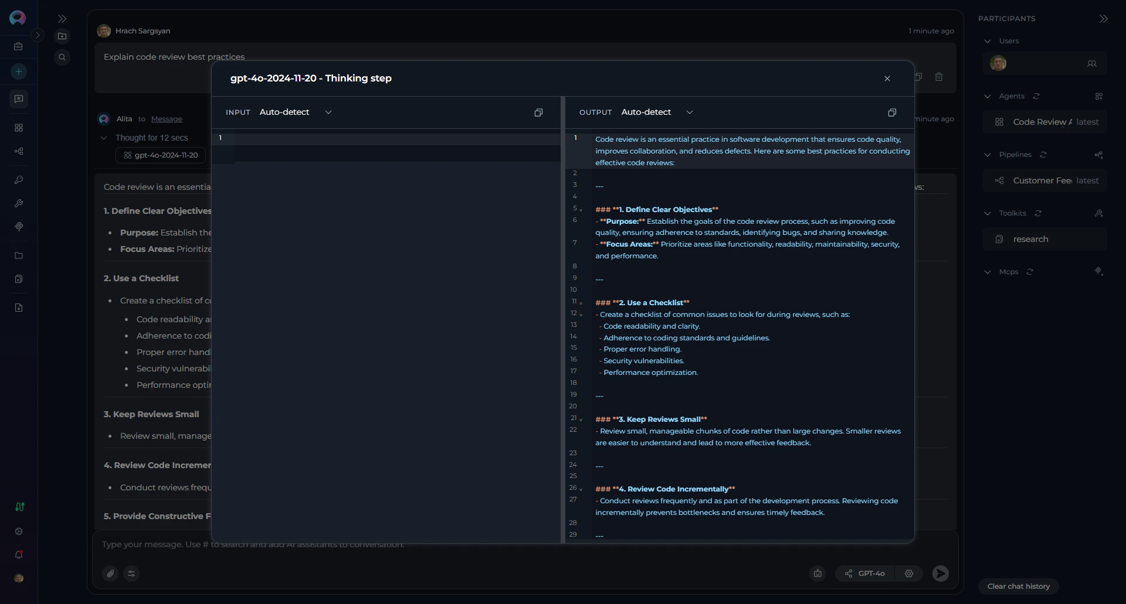Image resolution: width=1126 pixels, height=604 pixels.
Task: Open the 'Message' link next to Alita
Action: pos(167,118)
